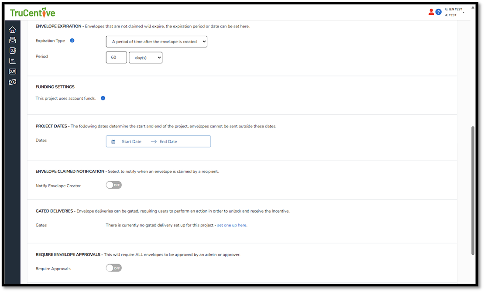
Task: Expand the account caret next to JEN TEST
Action: [x=463, y=12]
